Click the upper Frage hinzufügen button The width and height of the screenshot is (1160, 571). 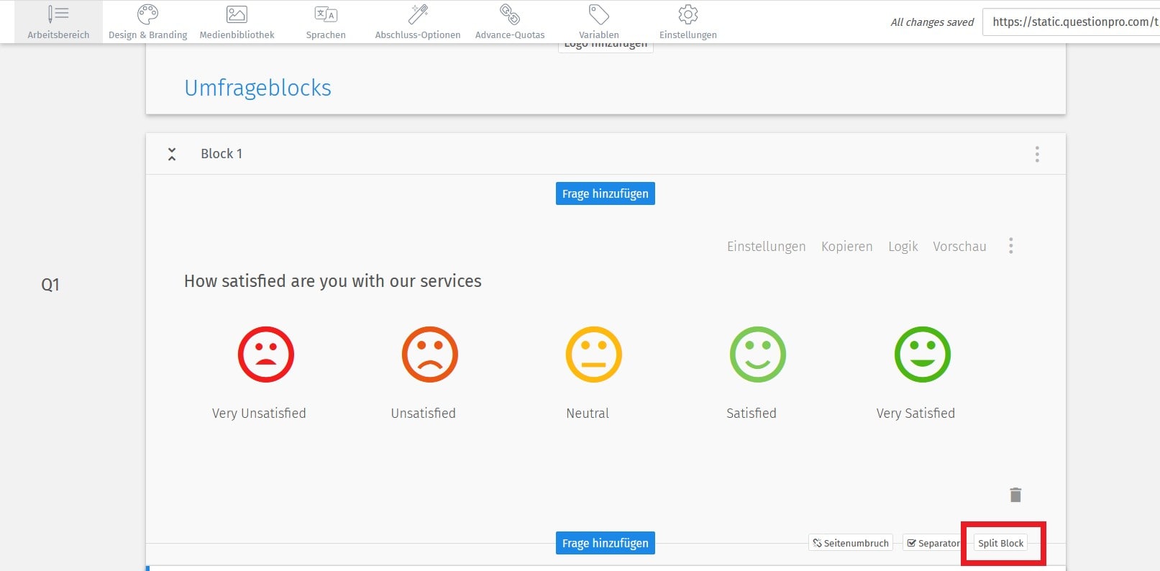(606, 193)
